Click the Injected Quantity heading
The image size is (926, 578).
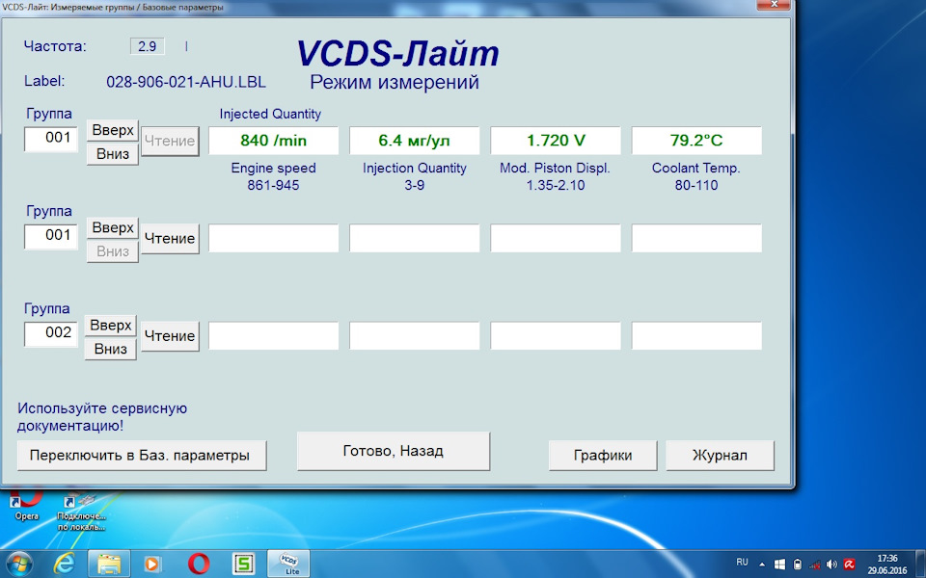270,114
